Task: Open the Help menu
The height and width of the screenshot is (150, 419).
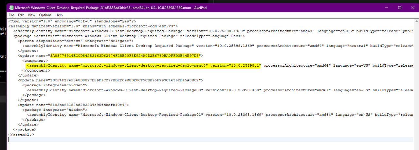Action: point(59,15)
